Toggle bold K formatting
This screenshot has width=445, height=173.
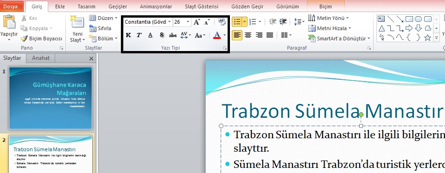coord(128,35)
